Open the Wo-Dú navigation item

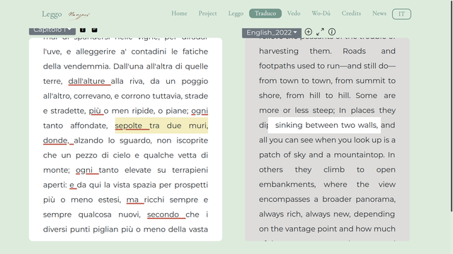point(321,13)
